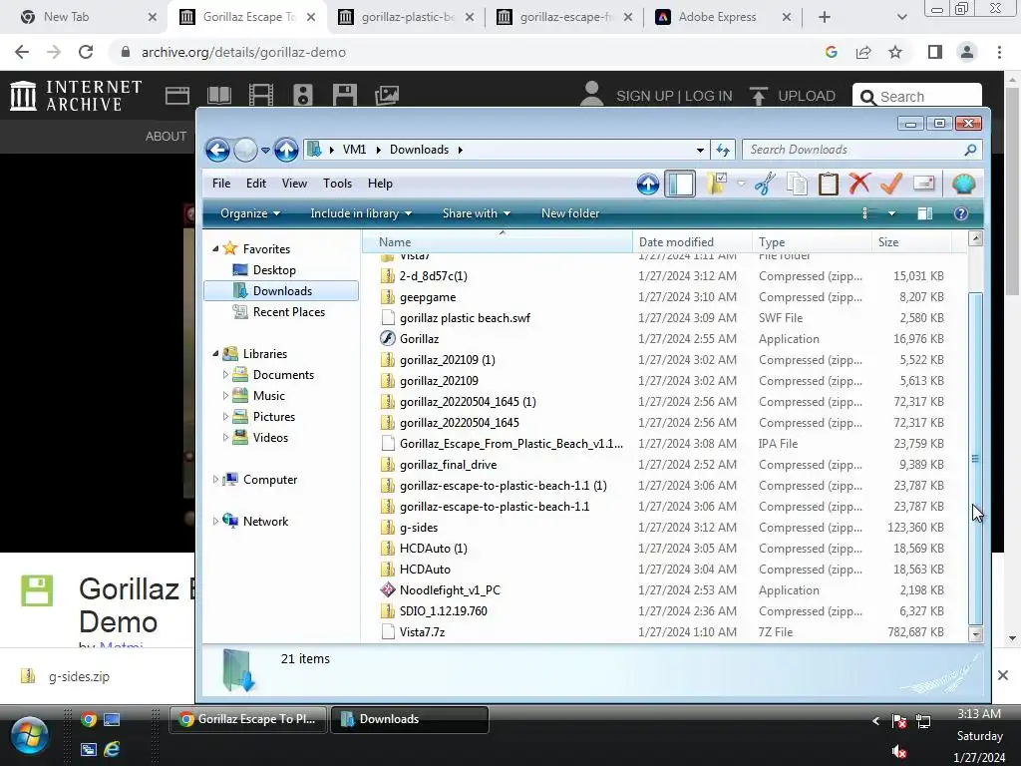Collapse the Libraries tree group
The width and height of the screenshot is (1021, 766).
click(x=215, y=354)
